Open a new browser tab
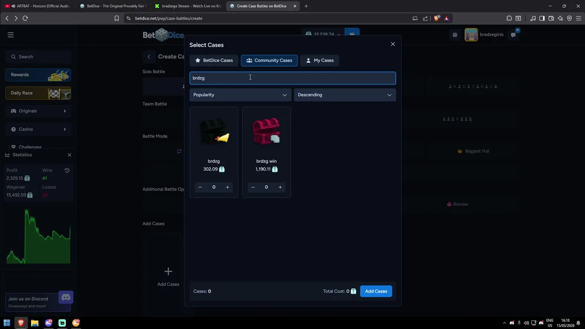This screenshot has width=585, height=329. click(306, 6)
